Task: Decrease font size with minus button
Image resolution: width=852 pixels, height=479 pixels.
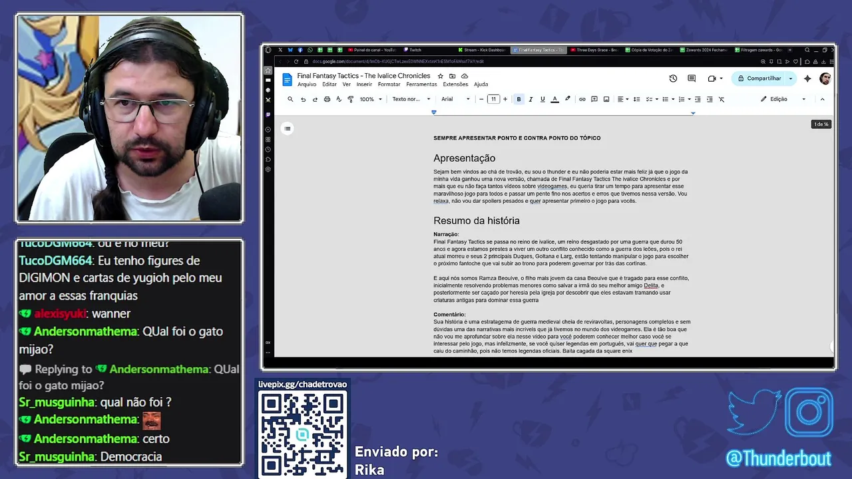Action: (481, 99)
